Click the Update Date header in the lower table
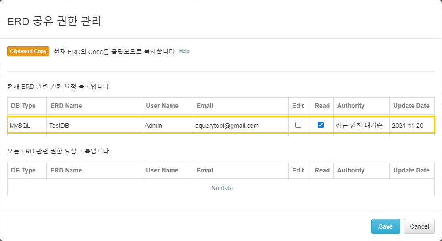Viewport: 442px width, 241px height. pos(411,170)
